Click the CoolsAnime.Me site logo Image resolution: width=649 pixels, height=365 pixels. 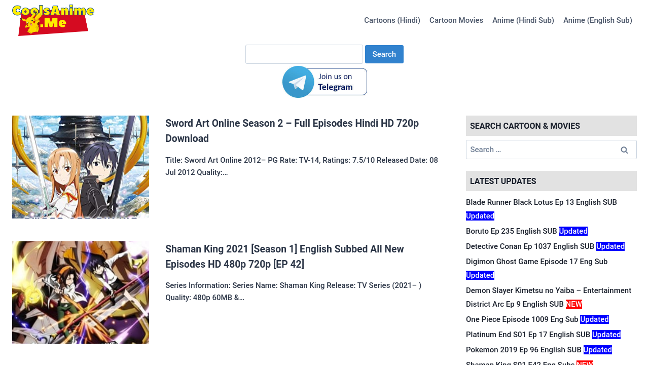tap(53, 20)
